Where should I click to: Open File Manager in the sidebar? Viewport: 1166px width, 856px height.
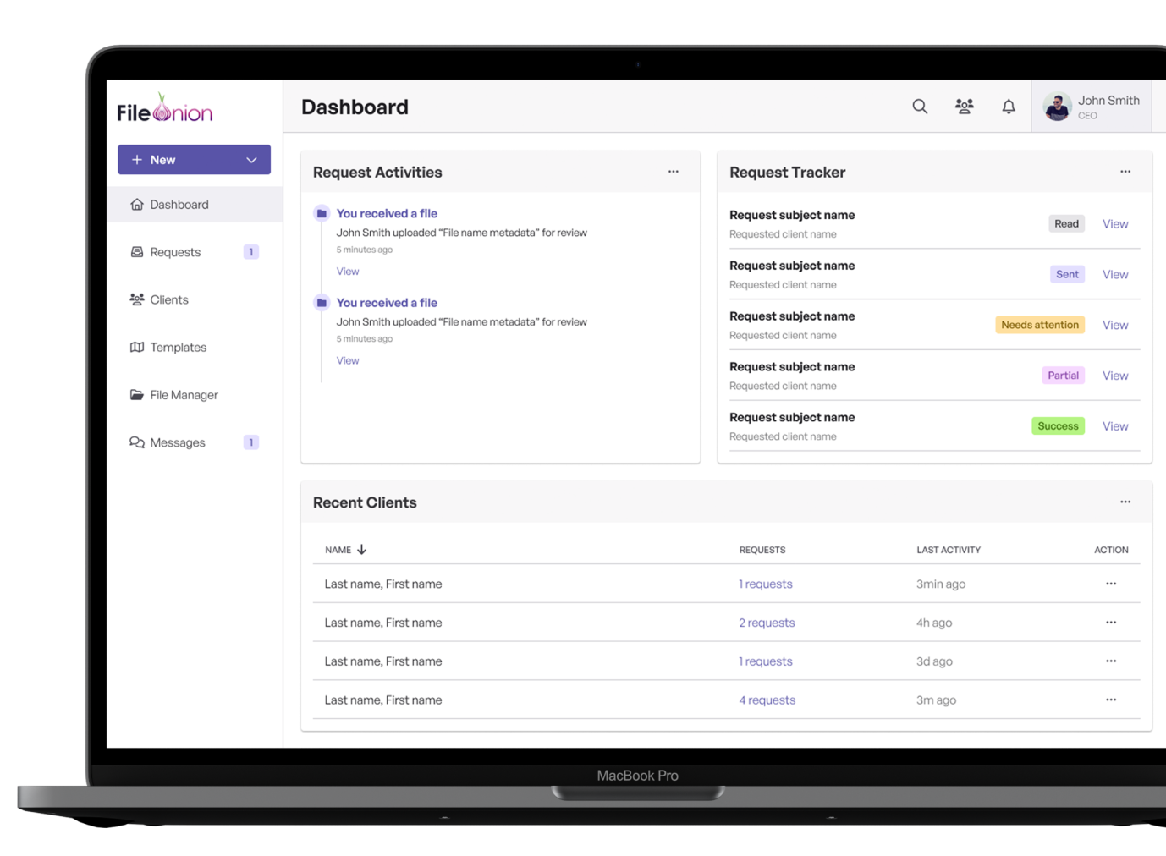pos(195,395)
